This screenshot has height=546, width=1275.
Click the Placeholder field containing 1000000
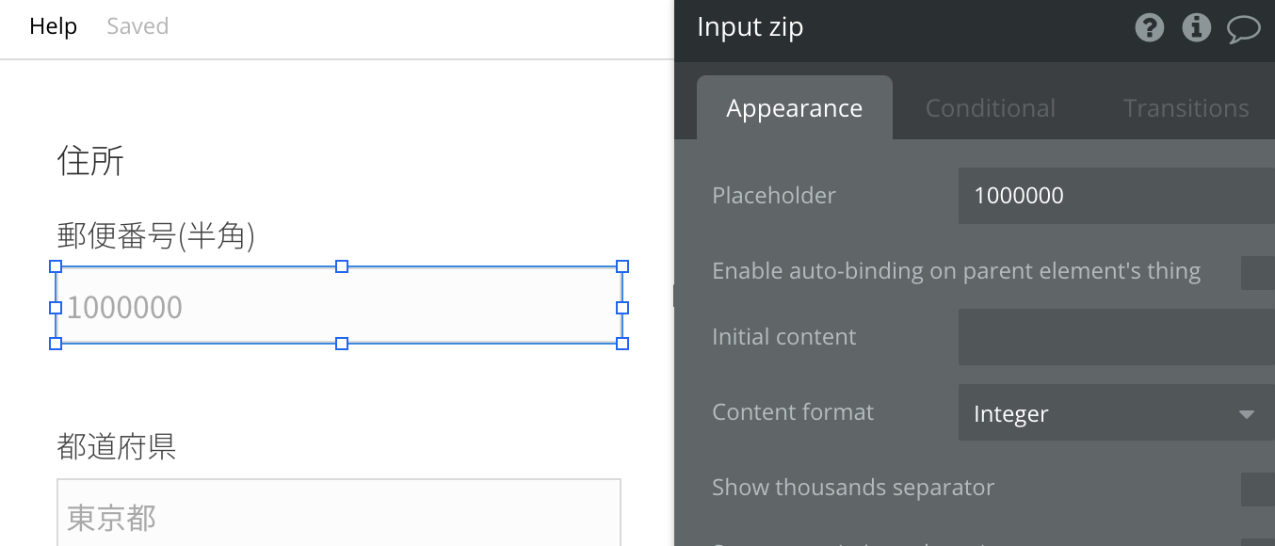[1116, 196]
